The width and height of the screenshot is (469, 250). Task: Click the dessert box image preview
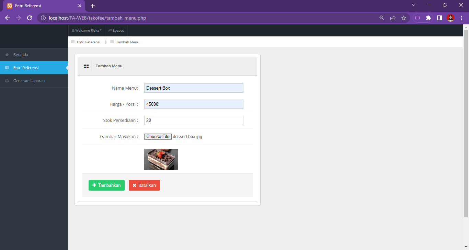161,159
